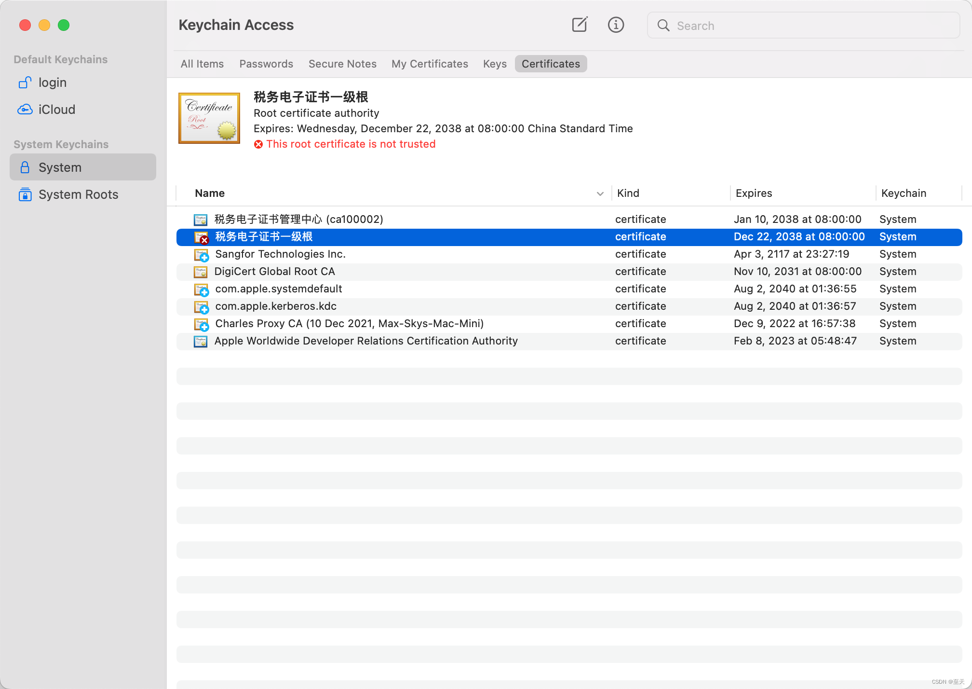Click the Sangfor Technologies certificate icon
The width and height of the screenshot is (972, 689).
pos(201,254)
